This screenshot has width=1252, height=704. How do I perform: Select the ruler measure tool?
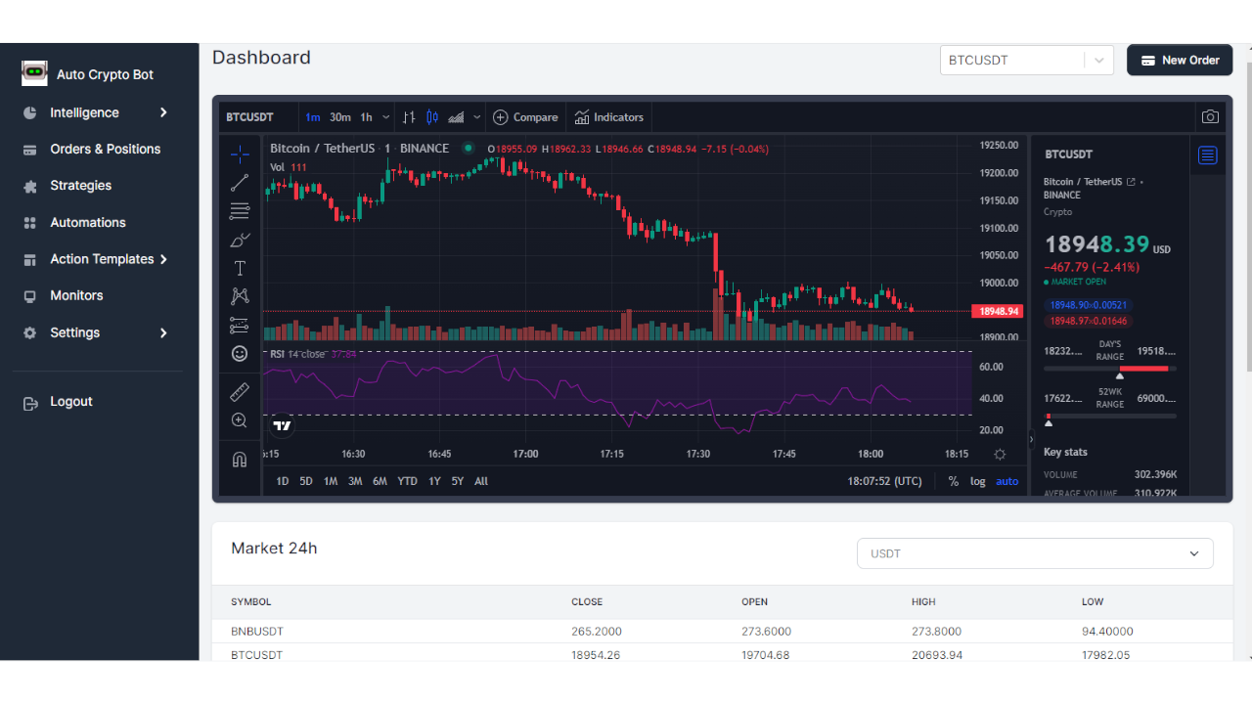click(240, 392)
